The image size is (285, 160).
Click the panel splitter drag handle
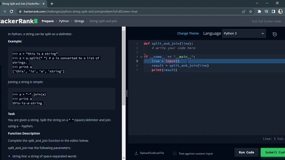126,93
